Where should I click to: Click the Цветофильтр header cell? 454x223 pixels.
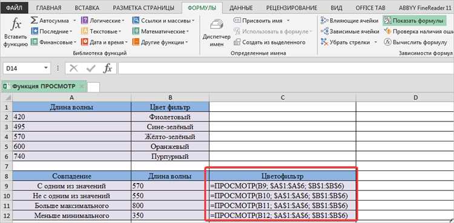pyautogui.click(x=282, y=176)
